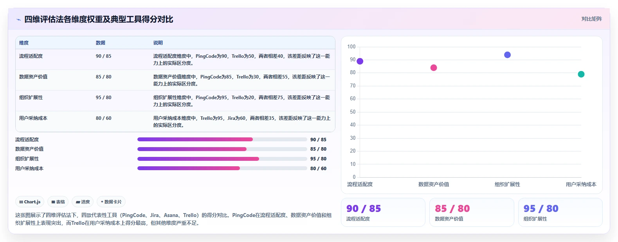Image resolution: width=618 pixels, height=242 pixels.
Task: Select the Chart.js tag chip
Action: click(x=30, y=202)
